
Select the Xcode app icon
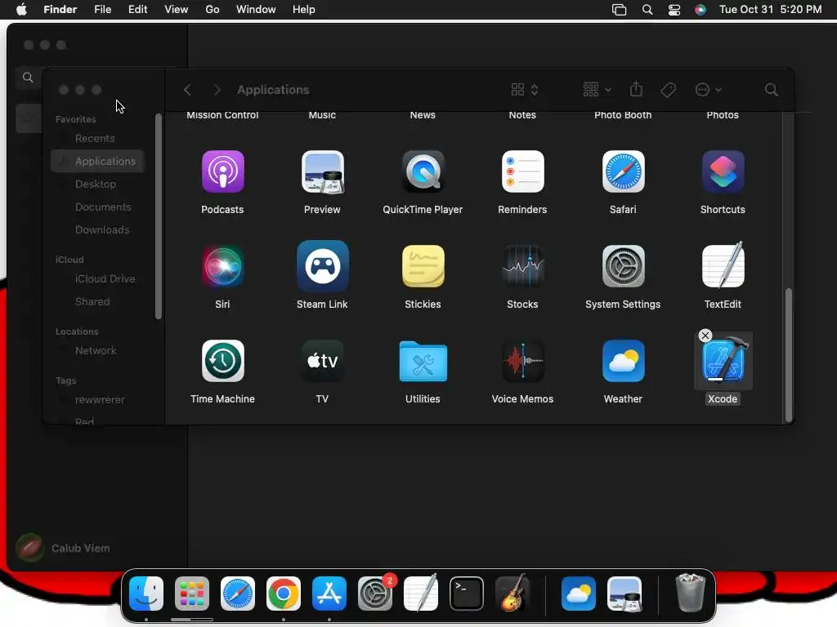(724, 361)
